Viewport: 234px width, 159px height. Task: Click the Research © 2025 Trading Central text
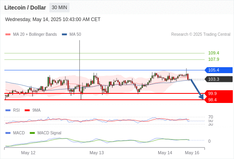201,35
